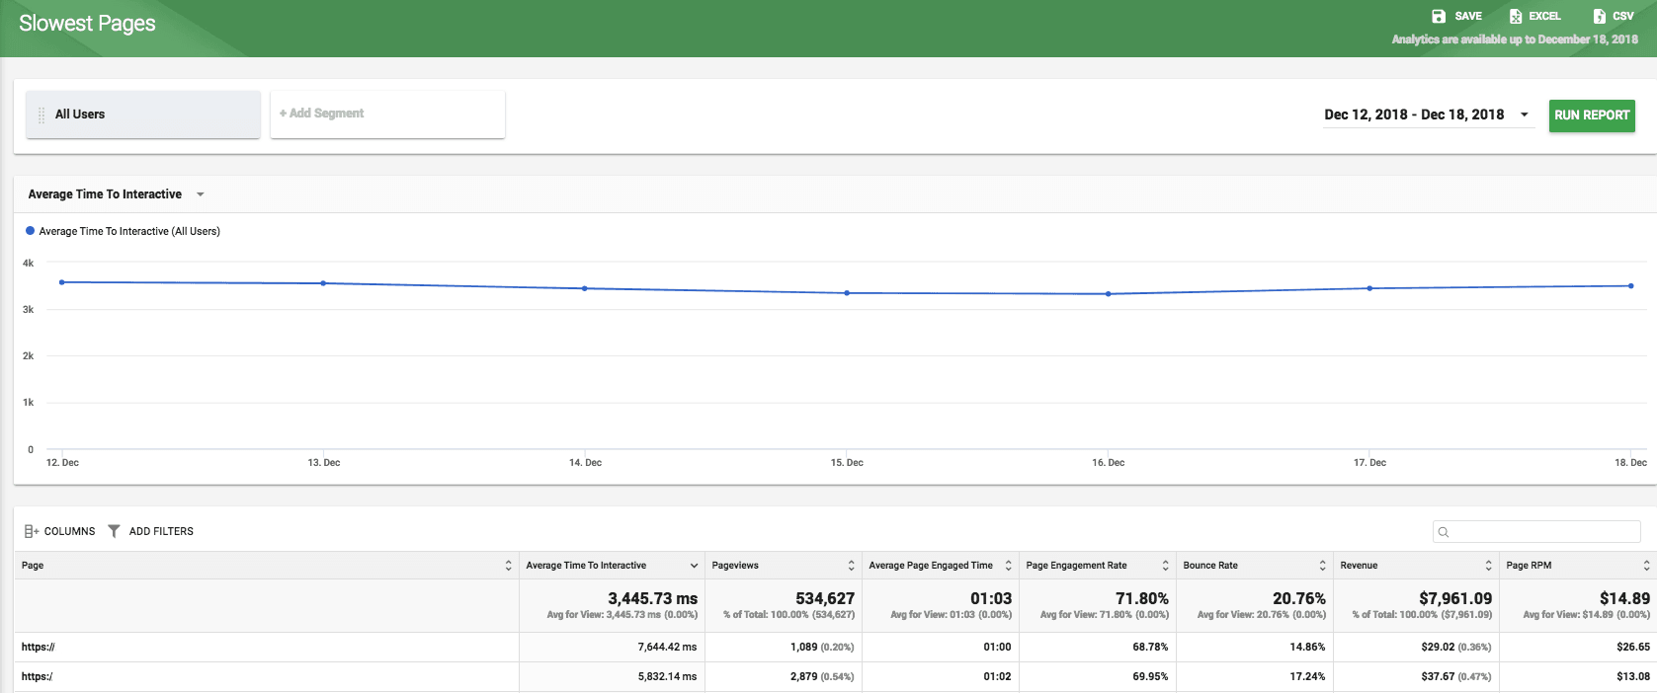Click the ADD FILTERS label
1657x693 pixels.
point(161,531)
